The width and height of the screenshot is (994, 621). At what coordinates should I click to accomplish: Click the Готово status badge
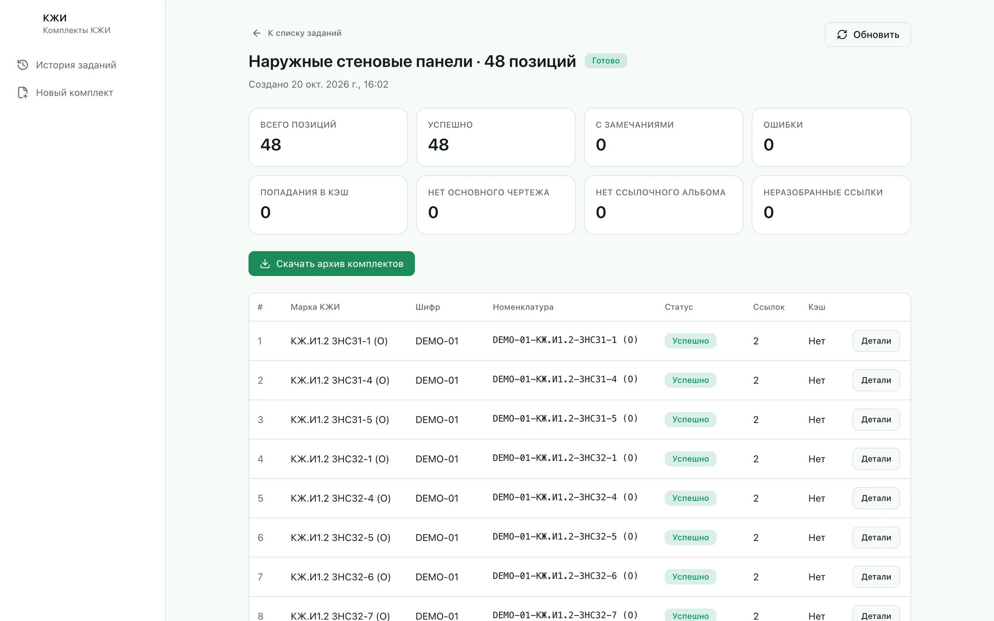(606, 61)
